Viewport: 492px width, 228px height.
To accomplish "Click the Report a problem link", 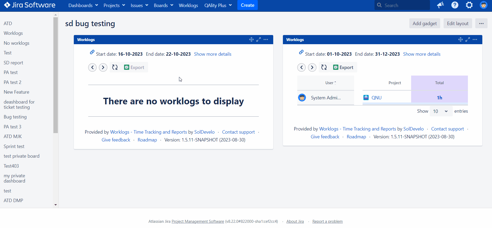I will point(328,221).
